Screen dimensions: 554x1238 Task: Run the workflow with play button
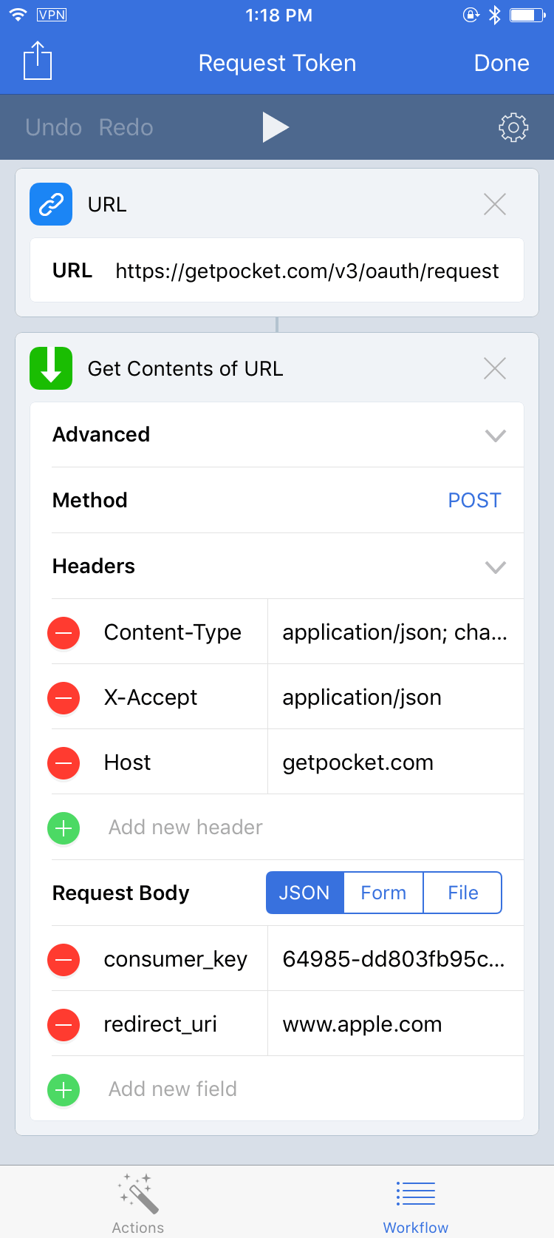click(x=276, y=127)
